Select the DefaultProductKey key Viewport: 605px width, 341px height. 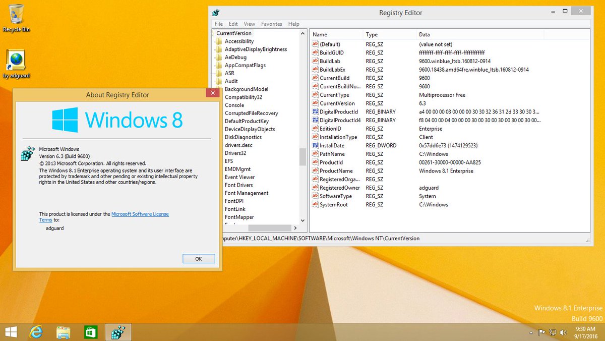(247, 121)
